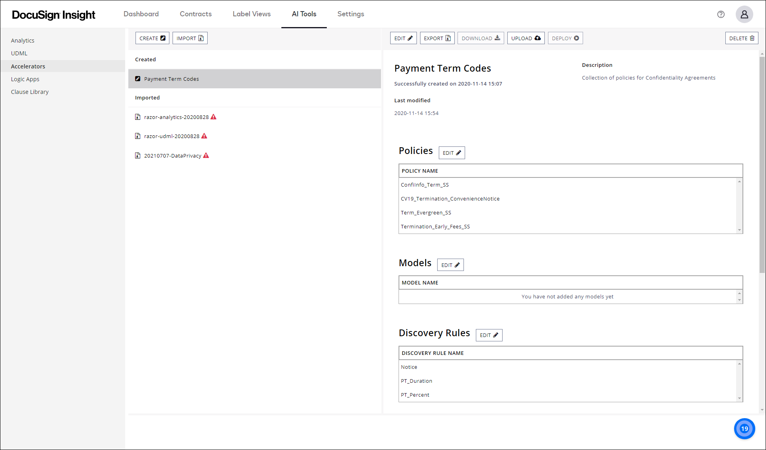Screen dimensions: 766x450
Task: Click the warning icon beside razor-analytics-20200828
Action: coord(214,117)
